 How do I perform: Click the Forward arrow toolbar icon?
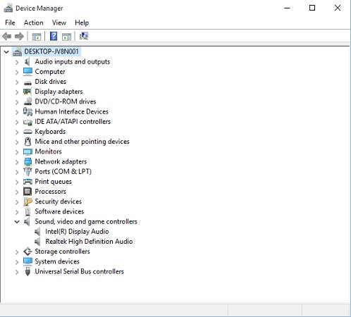tap(19, 37)
